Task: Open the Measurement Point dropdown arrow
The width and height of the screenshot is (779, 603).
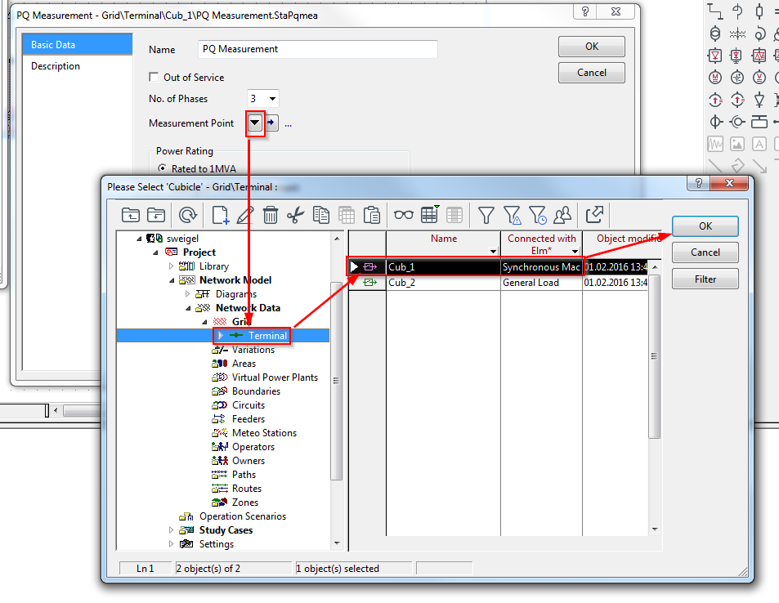Action: point(255,123)
